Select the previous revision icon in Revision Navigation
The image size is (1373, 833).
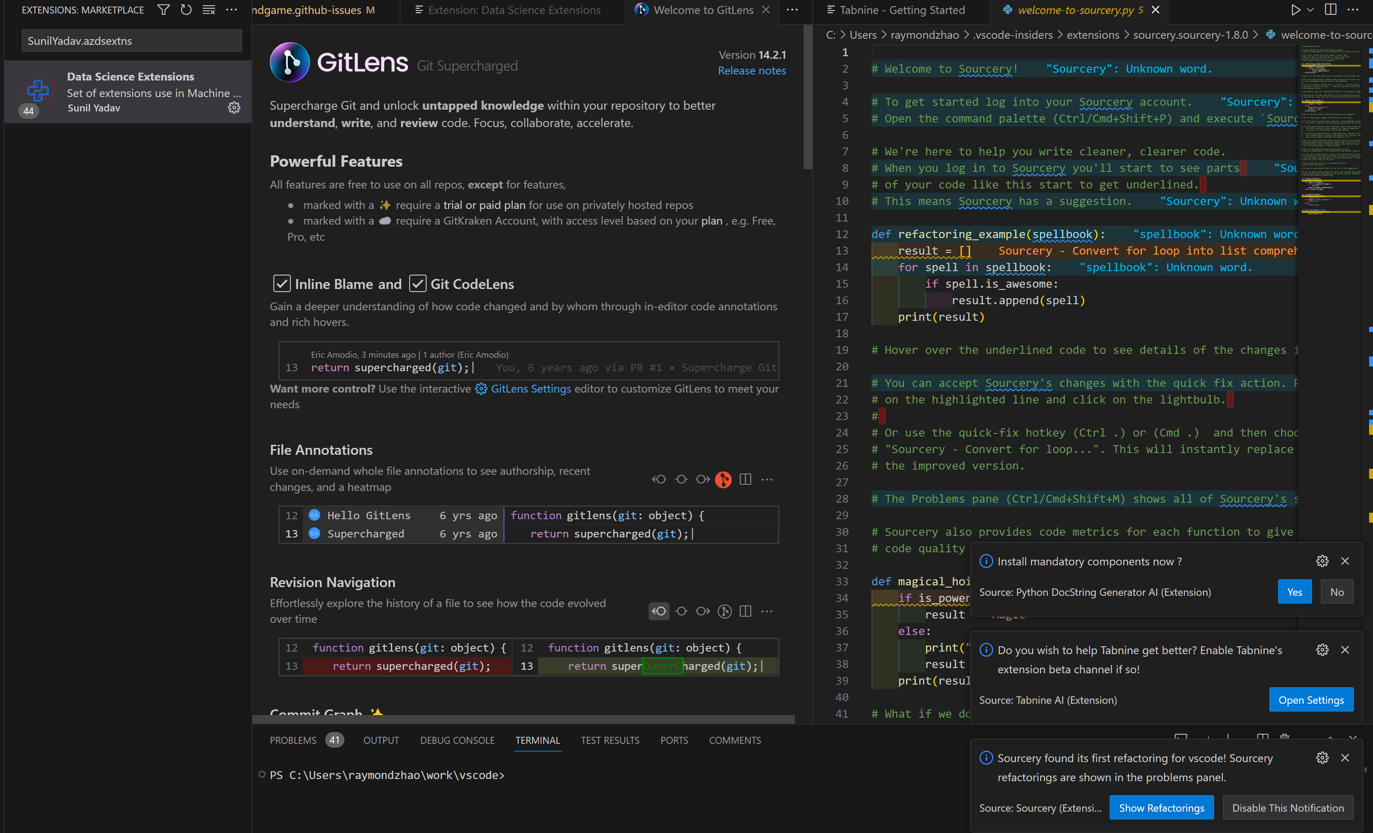(659, 611)
